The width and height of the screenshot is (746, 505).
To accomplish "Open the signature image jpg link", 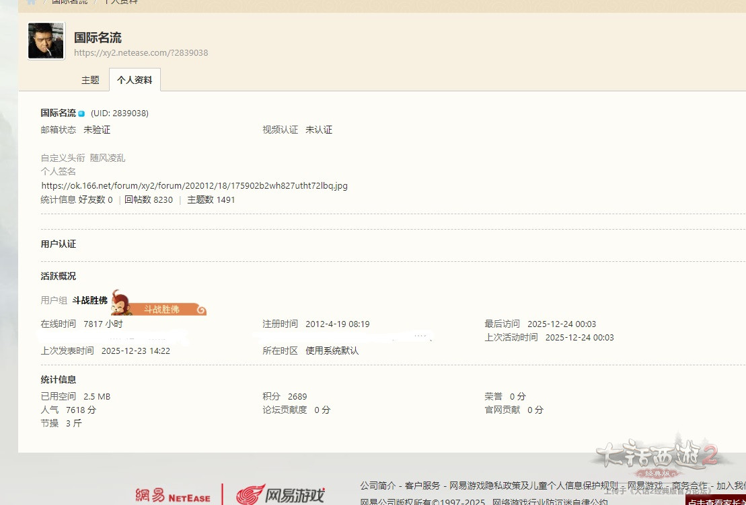I will (194, 185).
